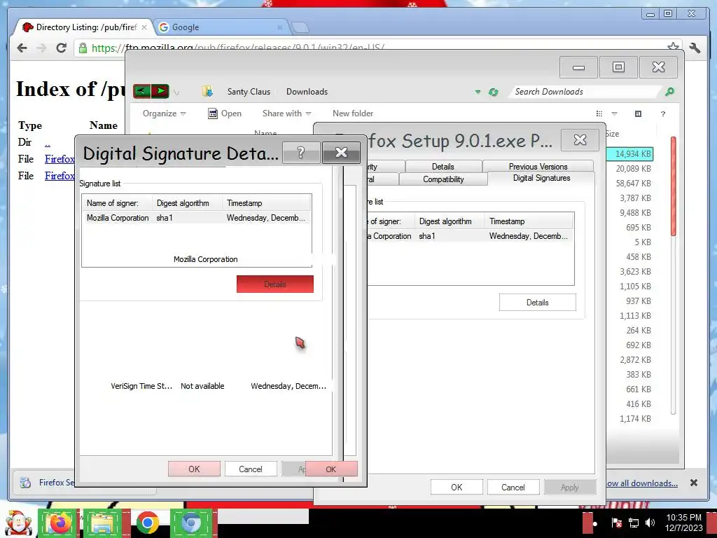
Task: Click the help button in Digital Signature Details
Action: (x=301, y=152)
